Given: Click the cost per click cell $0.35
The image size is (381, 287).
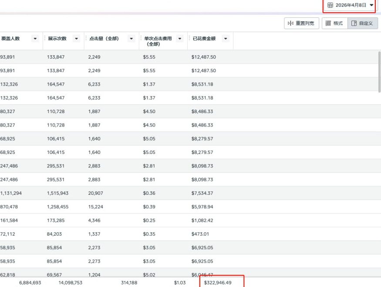Looking at the screenshot, I should [x=149, y=234].
